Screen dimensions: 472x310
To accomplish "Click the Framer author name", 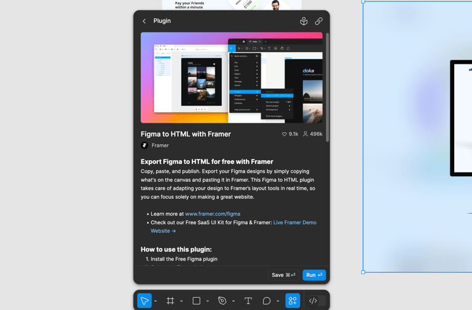I will 160,145.
